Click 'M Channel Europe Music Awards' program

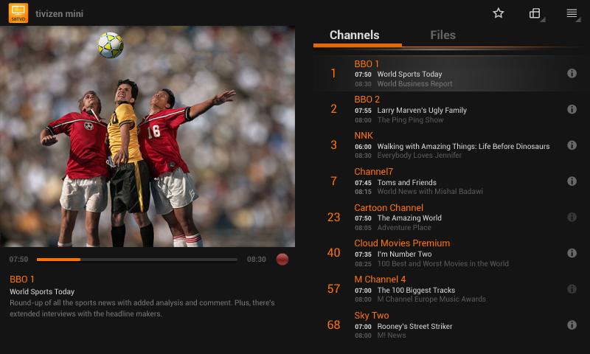pyautogui.click(x=431, y=299)
